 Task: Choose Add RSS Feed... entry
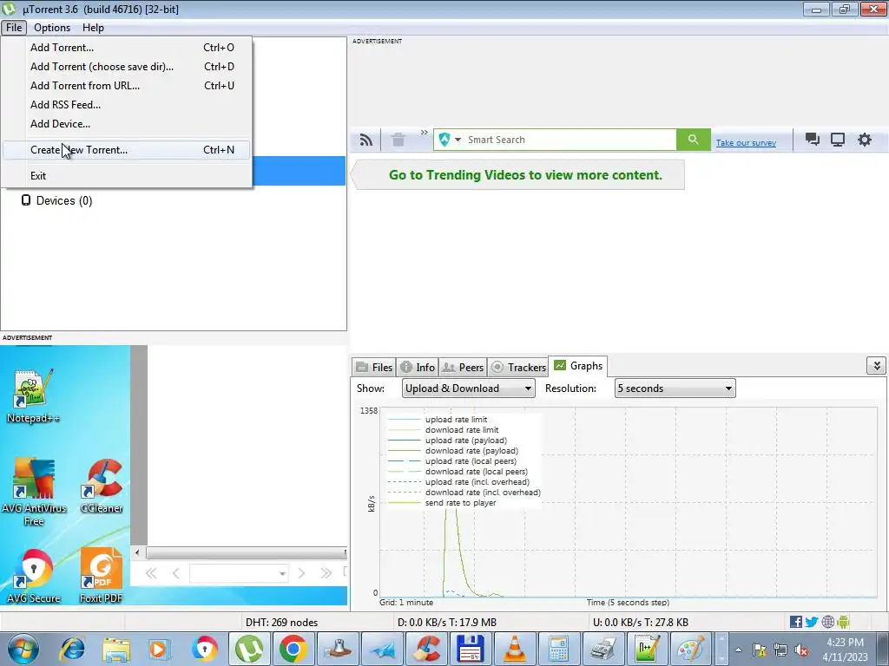coord(127,105)
